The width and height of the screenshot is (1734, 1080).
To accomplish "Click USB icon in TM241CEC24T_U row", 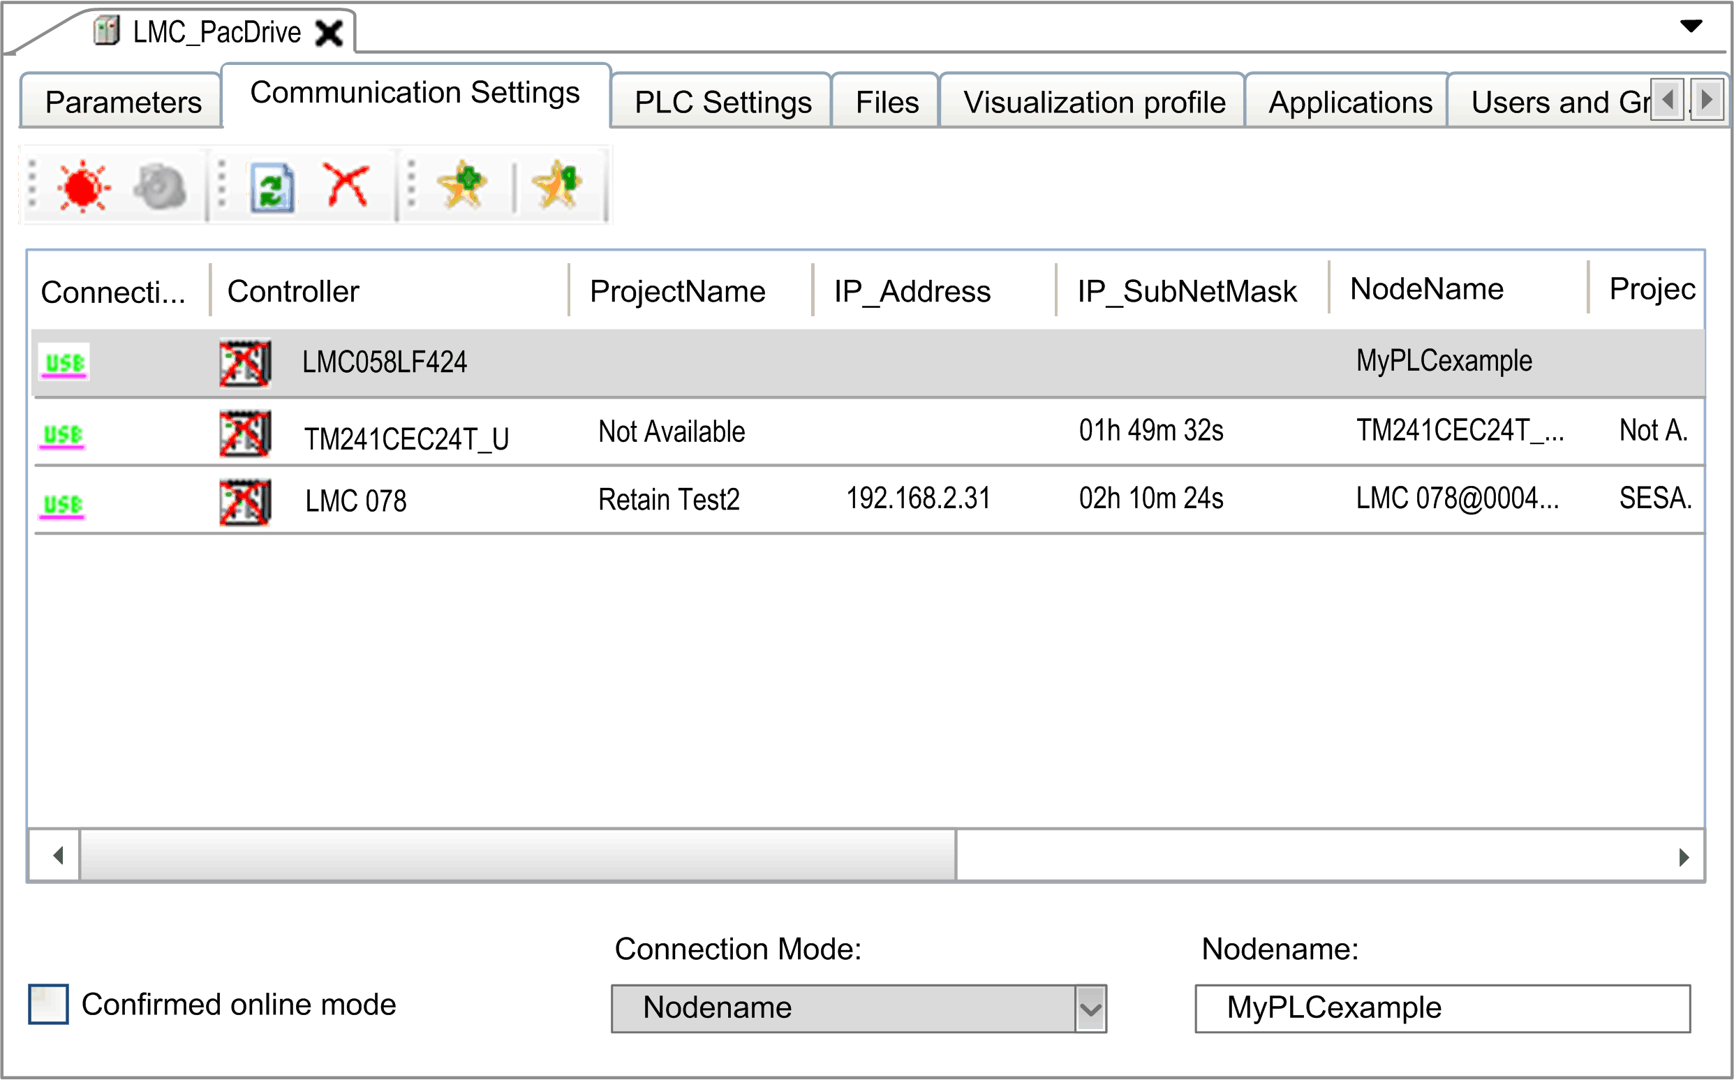I will pyautogui.click(x=63, y=434).
